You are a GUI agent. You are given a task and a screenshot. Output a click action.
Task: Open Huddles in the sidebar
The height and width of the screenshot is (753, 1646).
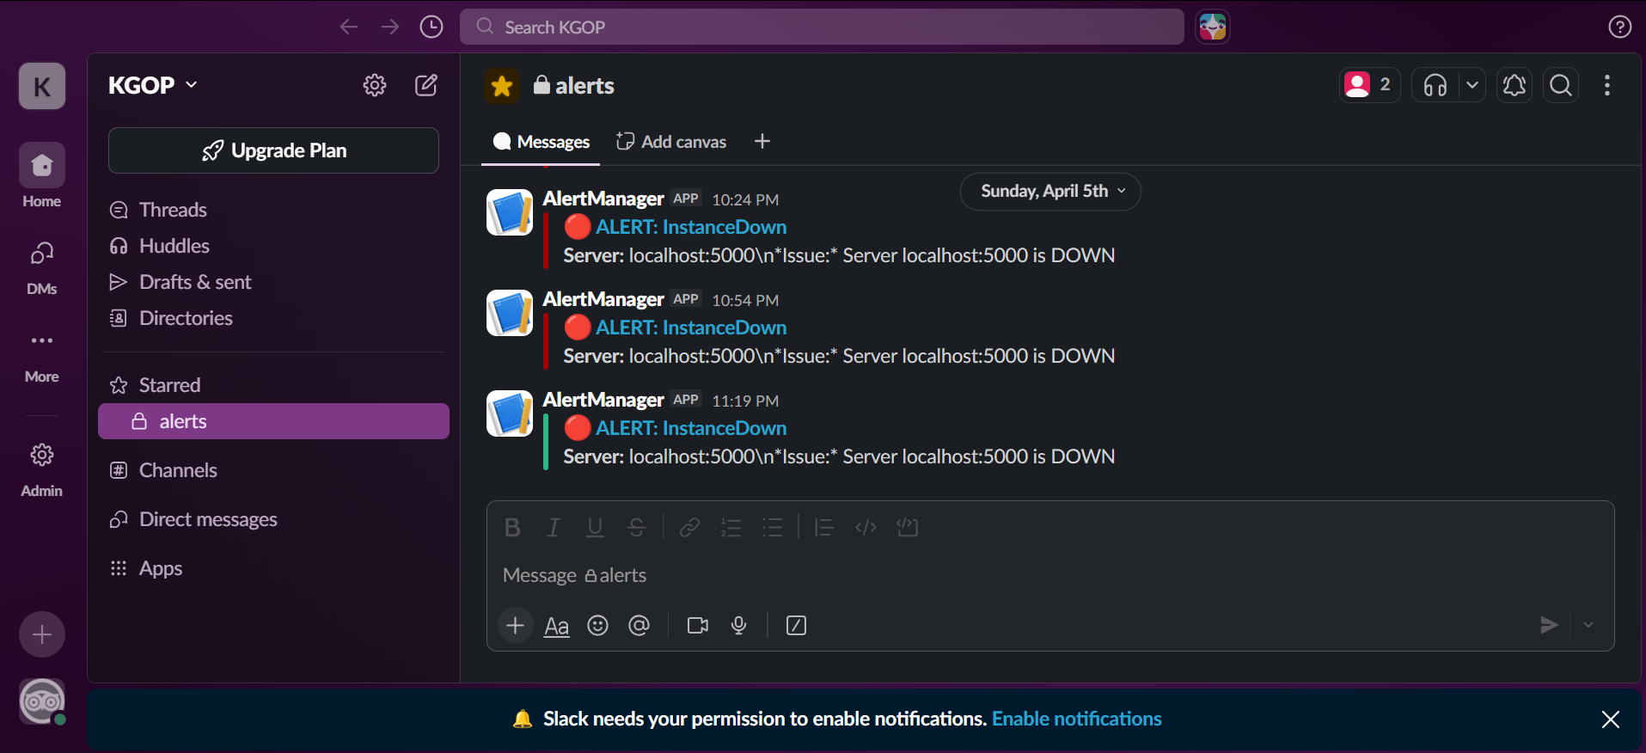[273, 246]
